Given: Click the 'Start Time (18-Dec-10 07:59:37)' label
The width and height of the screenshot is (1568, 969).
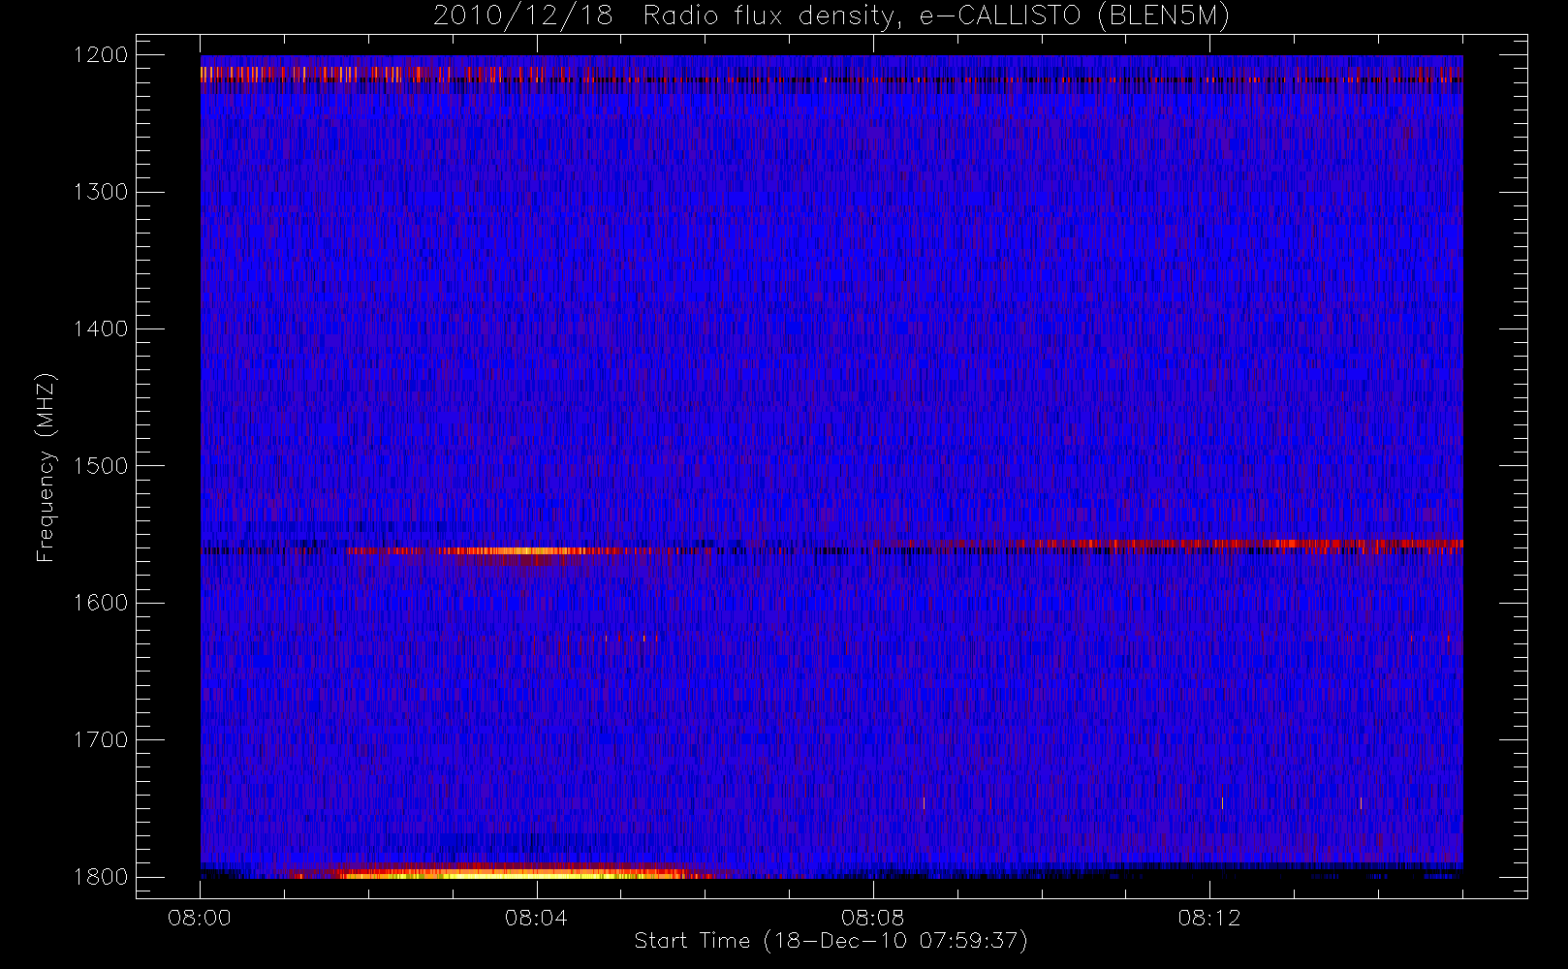Looking at the screenshot, I should click(x=831, y=941).
